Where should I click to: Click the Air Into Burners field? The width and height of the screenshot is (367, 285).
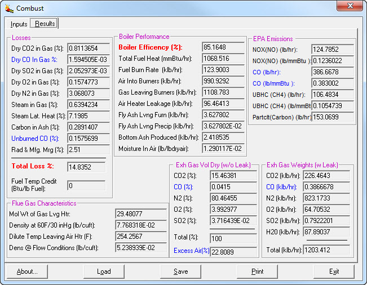[223, 81]
